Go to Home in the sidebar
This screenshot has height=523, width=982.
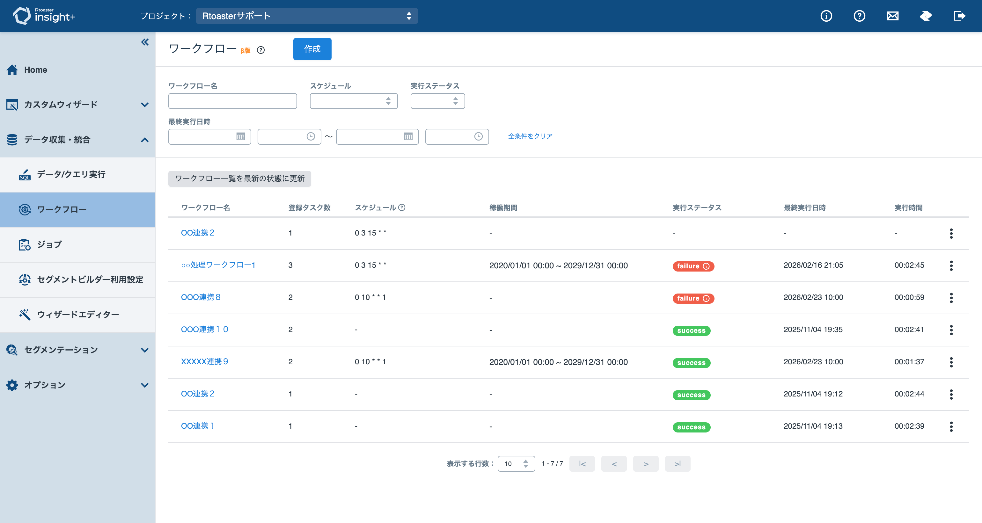(77, 70)
